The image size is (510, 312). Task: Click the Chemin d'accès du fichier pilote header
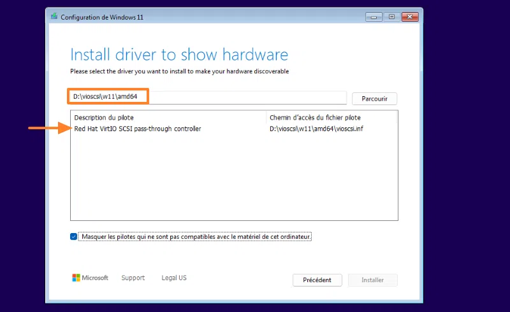click(332, 117)
